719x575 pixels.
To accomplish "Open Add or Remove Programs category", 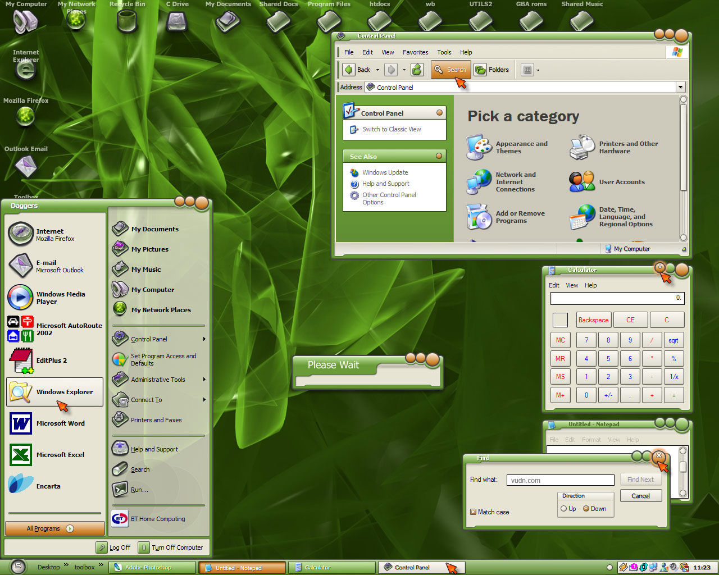I will (506, 217).
